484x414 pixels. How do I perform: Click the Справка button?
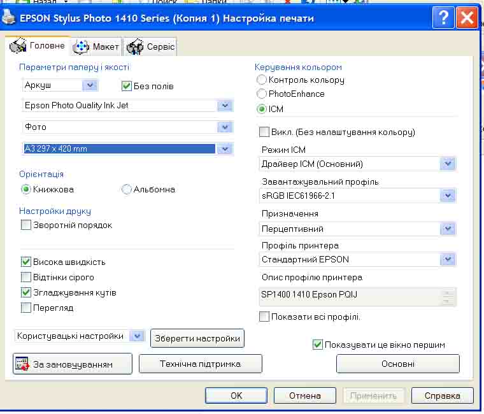[x=443, y=396]
